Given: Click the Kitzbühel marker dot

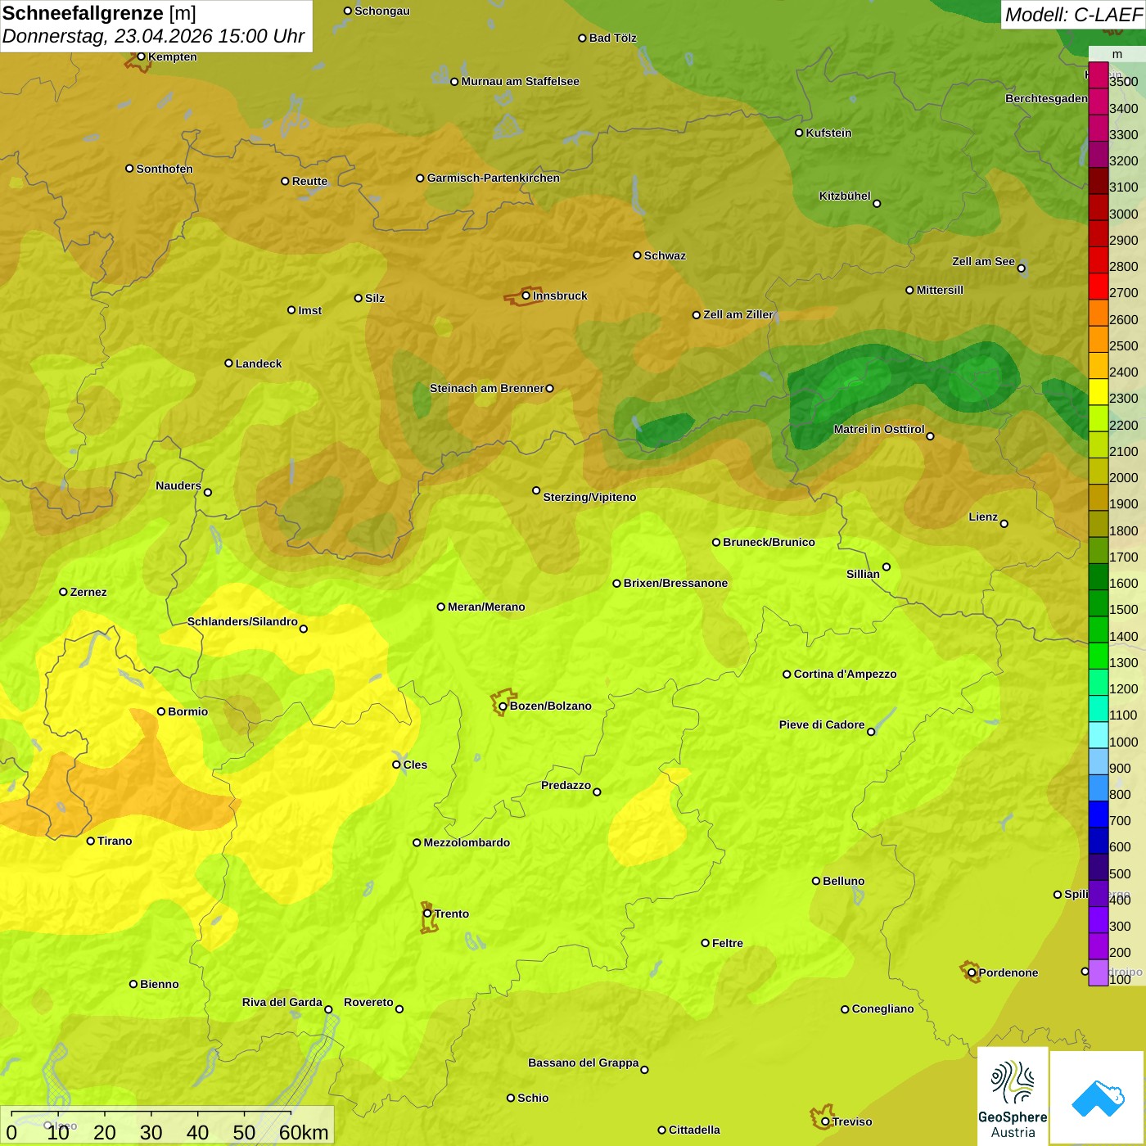Looking at the screenshot, I should point(877,204).
